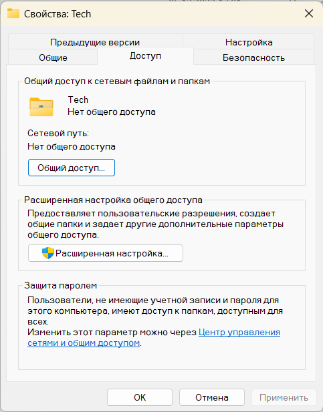Open the Настройка tab

point(249,42)
